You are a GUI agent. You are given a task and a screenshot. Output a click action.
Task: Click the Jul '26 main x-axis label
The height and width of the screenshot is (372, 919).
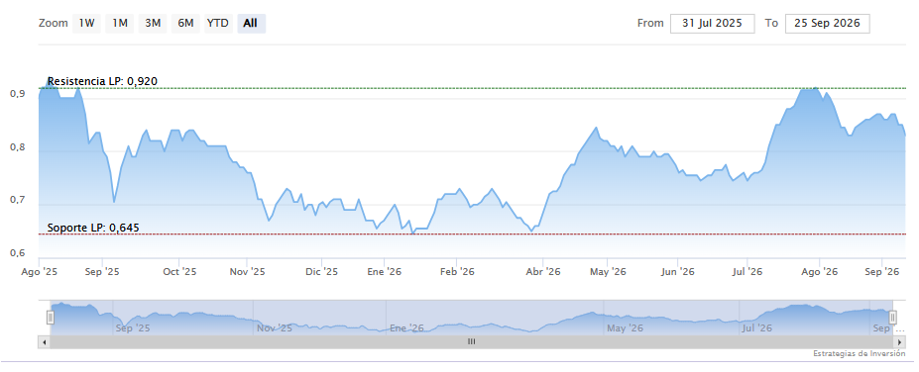[x=747, y=272]
